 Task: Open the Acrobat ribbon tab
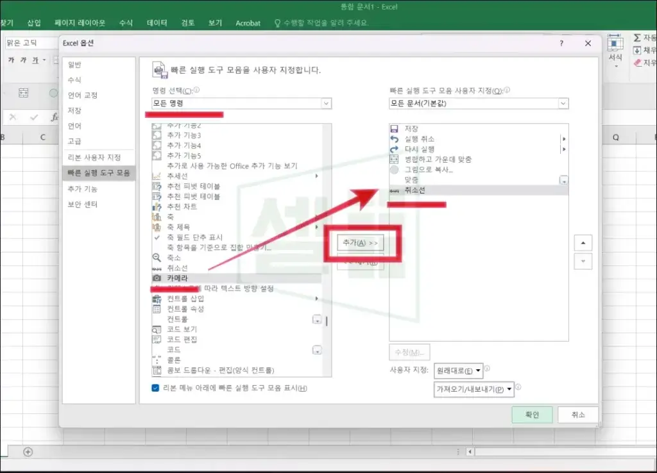(x=248, y=23)
